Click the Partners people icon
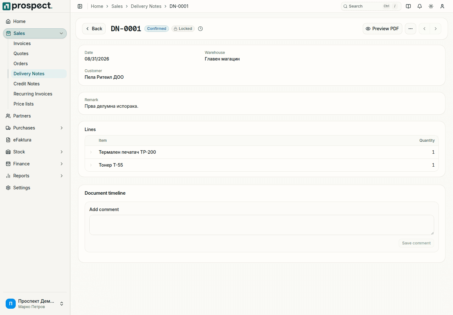Screen dimensions: 453x315 [x=8, y=116]
